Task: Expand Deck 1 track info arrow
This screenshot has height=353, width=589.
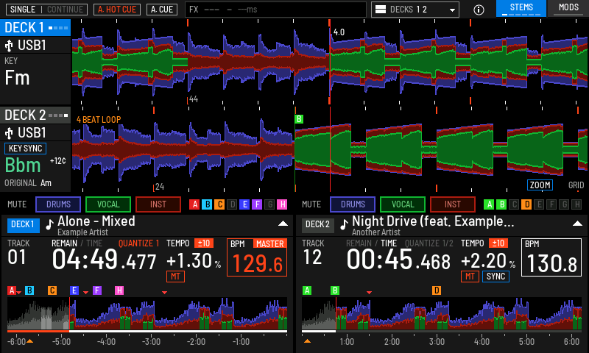Action: pos(283,224)
